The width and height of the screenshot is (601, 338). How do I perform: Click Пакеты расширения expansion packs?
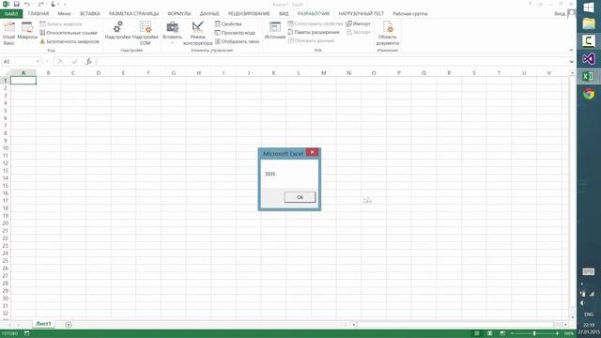coord(314,32)
